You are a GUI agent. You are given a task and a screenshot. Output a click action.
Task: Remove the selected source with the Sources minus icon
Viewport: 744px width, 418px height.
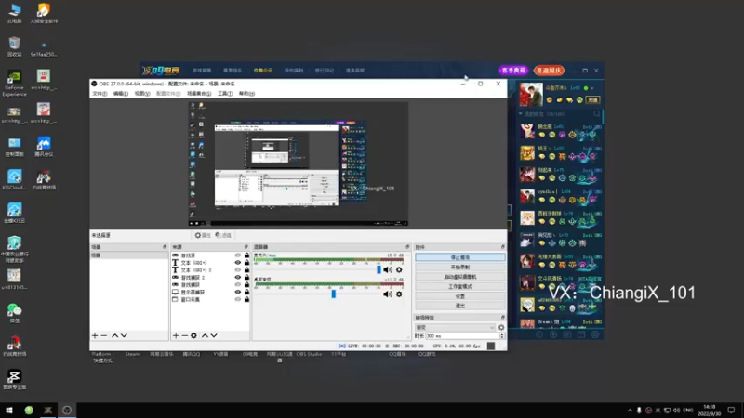tap(184, 335)
